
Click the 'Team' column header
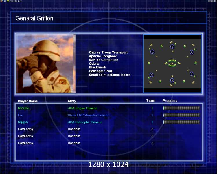[x=151, y=100]
